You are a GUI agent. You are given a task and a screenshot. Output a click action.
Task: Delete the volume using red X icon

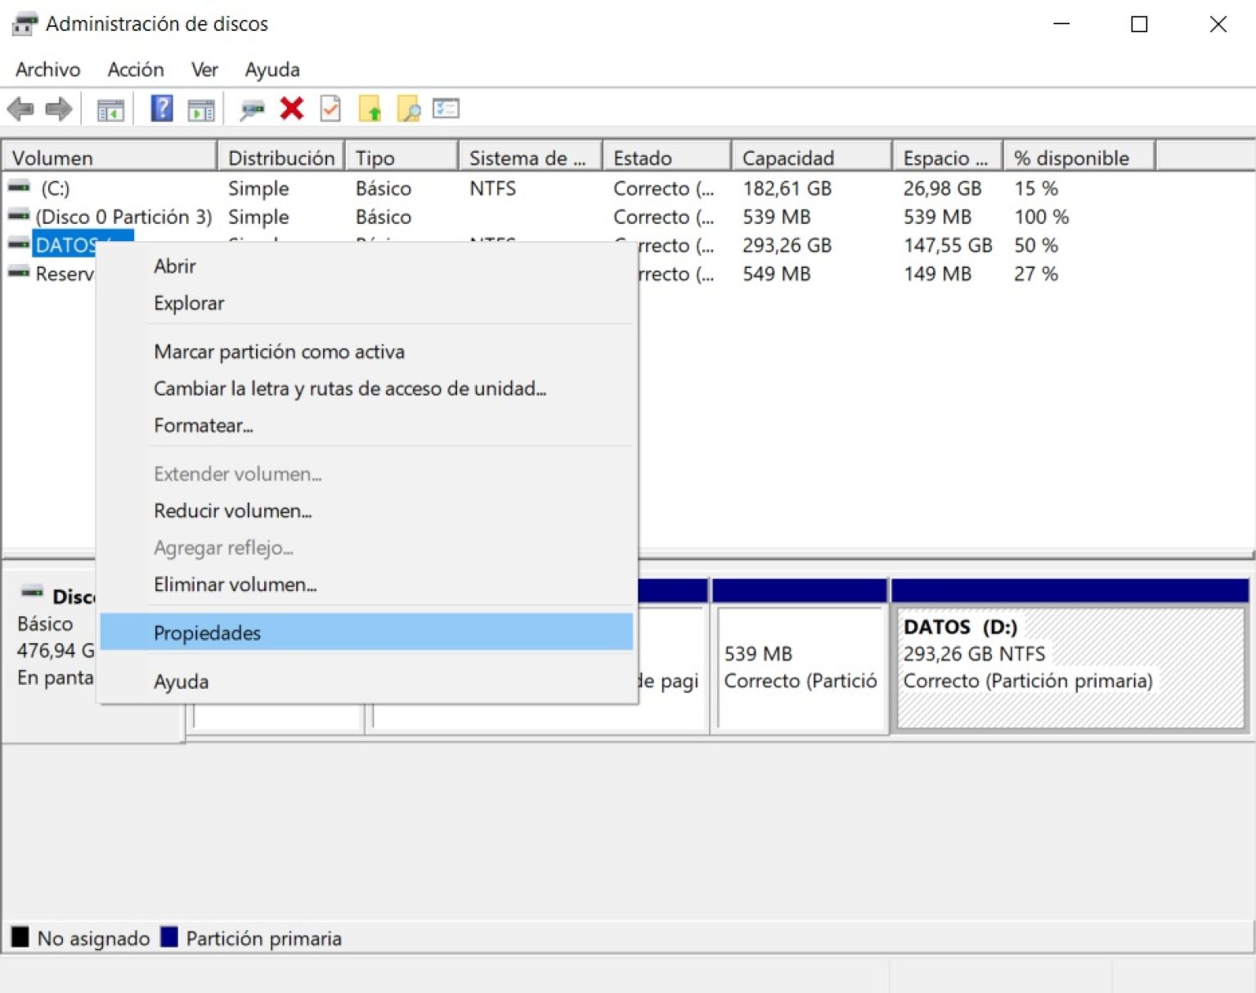tap(292, 108)
